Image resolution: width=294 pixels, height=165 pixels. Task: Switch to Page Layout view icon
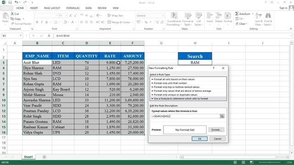(243, 162)
